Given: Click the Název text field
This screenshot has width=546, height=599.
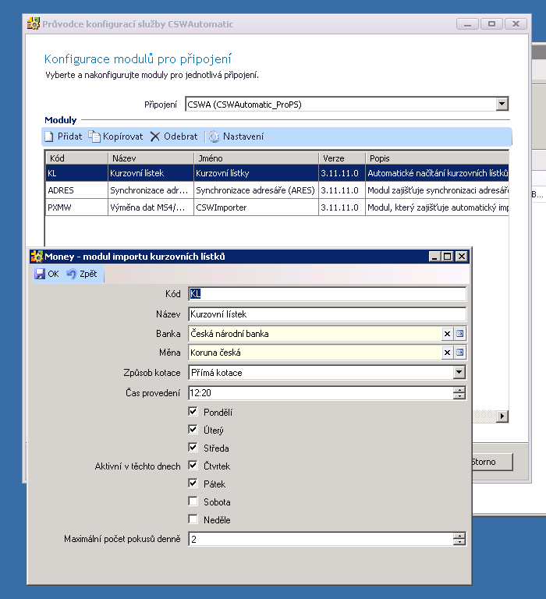Looking at the screenshot, I should click(x=327, y=314).
